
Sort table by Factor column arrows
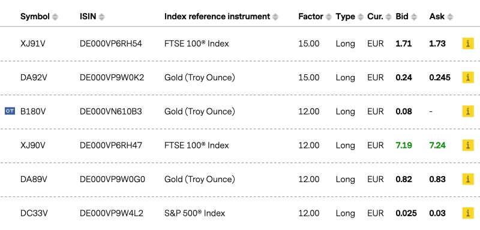pos(328,17)
